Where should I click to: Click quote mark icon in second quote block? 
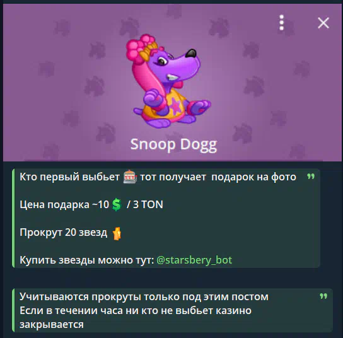click(x=323, y=296)
